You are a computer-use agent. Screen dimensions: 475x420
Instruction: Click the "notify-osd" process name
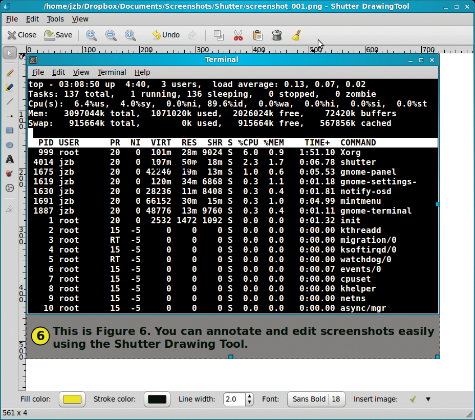click(x=365, y=192)
